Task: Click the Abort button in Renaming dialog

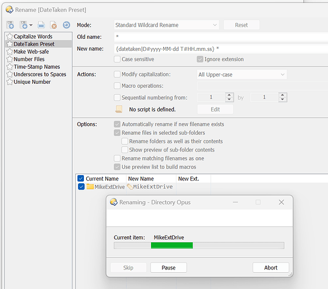Action: 271,268
